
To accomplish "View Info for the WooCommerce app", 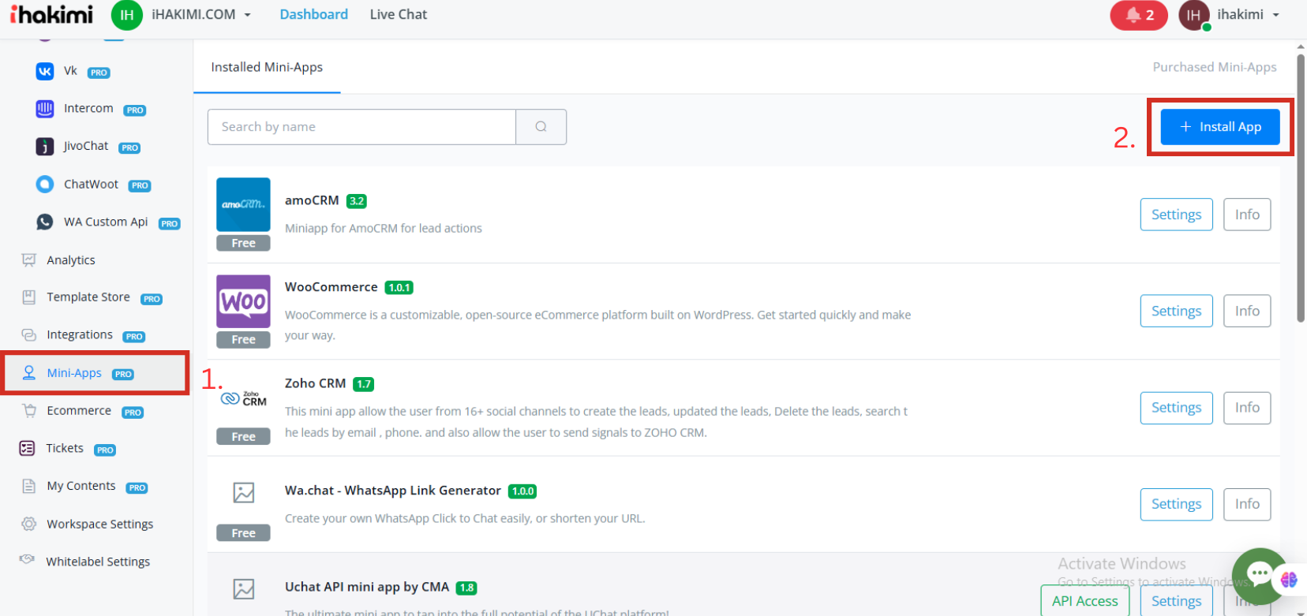I will [x=1247, y=311].
